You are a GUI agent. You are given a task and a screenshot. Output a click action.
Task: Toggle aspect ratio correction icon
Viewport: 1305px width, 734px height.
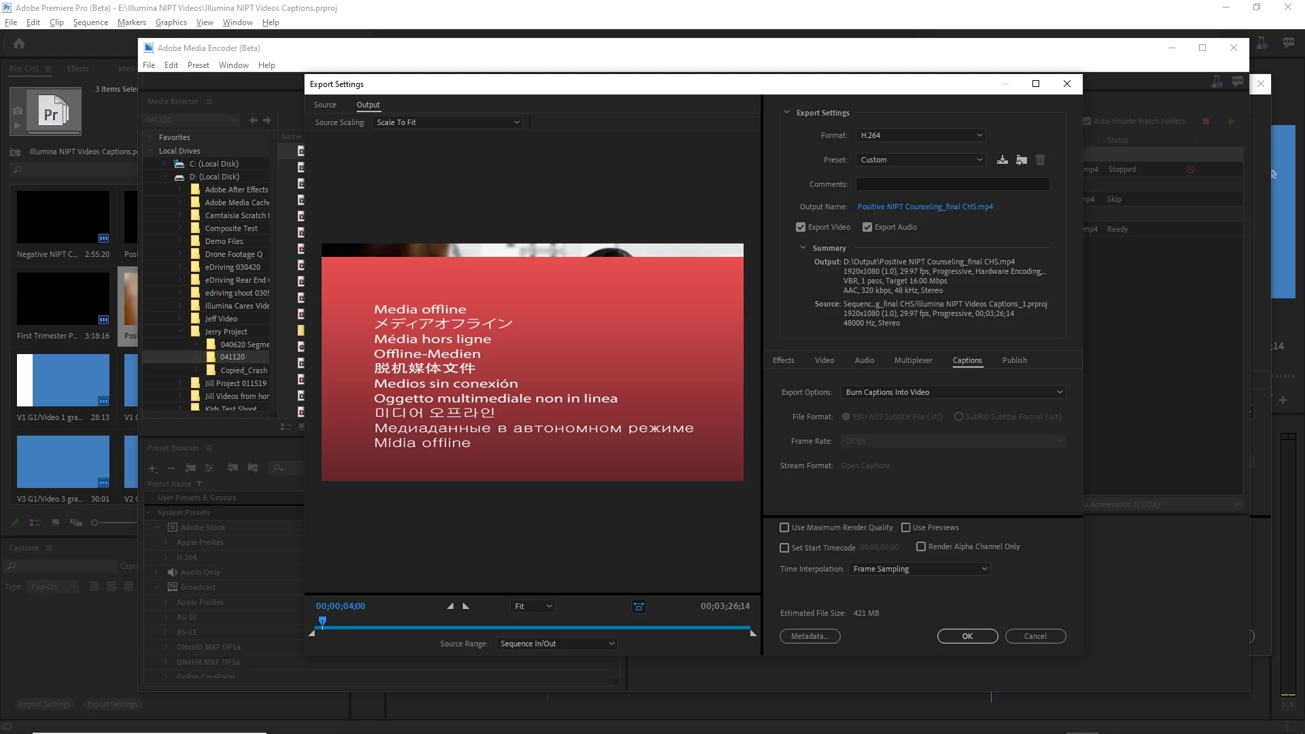pos(638,607)
